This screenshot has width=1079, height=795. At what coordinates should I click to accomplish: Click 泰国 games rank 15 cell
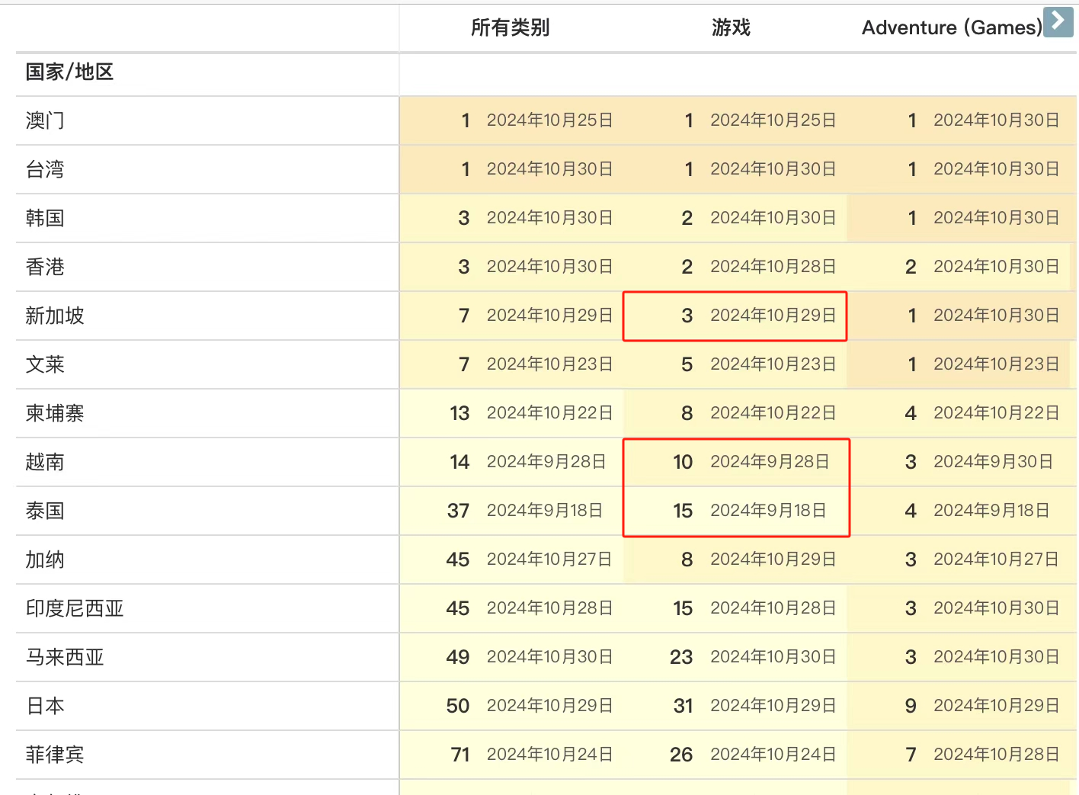(x=736, y=511)
